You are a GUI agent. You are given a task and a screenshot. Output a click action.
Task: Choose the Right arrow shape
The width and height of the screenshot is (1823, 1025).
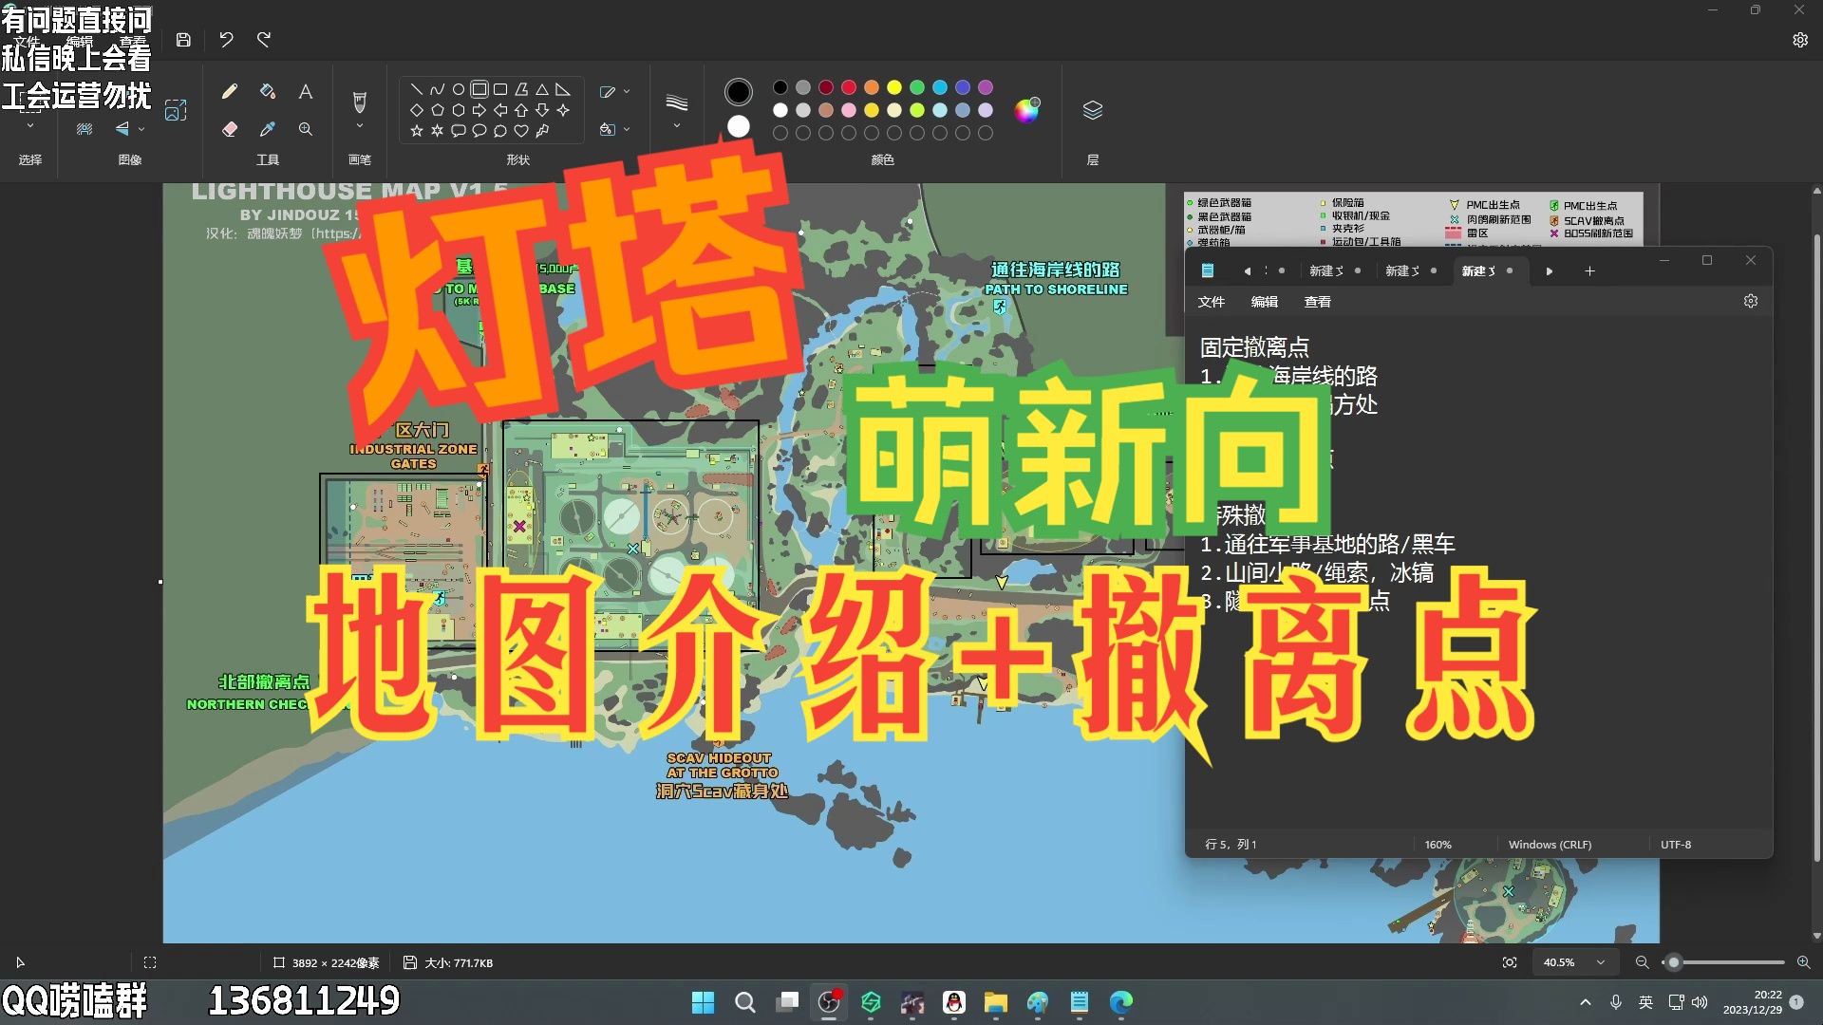click(479, 110)
